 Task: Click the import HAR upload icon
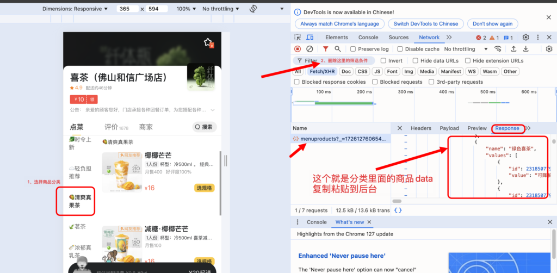[513, 49]
